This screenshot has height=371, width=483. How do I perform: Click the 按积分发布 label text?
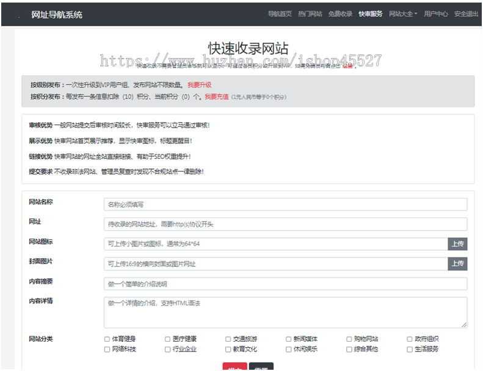pyautogui.click(x=47, y=96)
